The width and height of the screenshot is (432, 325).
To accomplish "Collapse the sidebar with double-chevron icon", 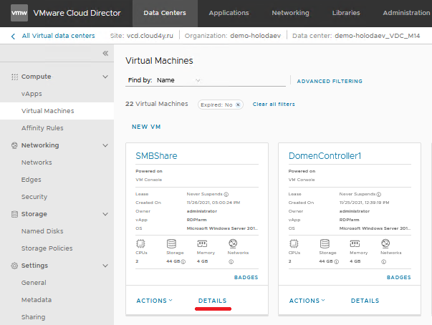I will [x=105, y=54].
